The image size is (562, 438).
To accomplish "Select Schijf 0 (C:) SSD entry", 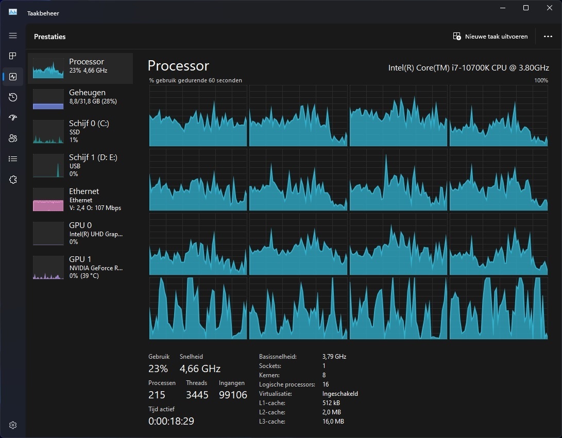I will [80, 132].
